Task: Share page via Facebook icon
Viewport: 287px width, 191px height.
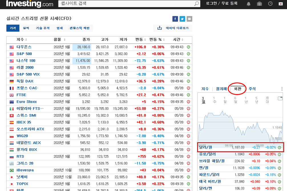Action: coord(175,19)
